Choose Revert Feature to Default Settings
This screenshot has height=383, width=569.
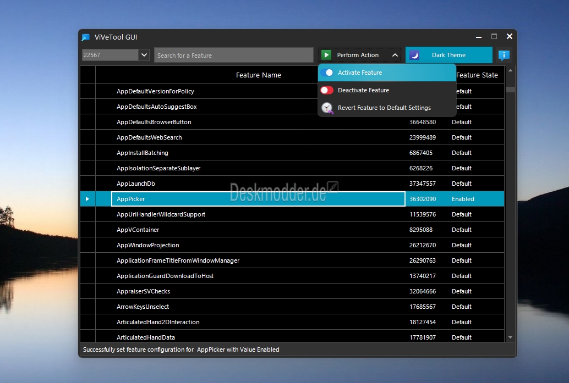point(387,108)
